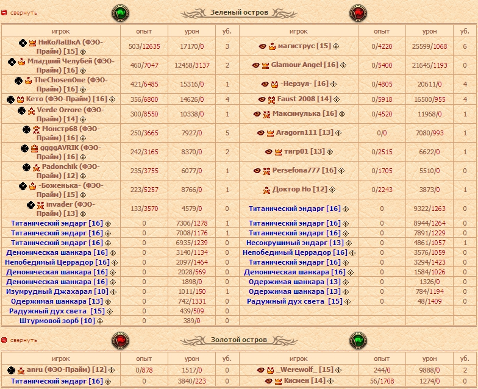
Task: Select damage value 9888/0 of _Werewolf_
Action: 429,370
